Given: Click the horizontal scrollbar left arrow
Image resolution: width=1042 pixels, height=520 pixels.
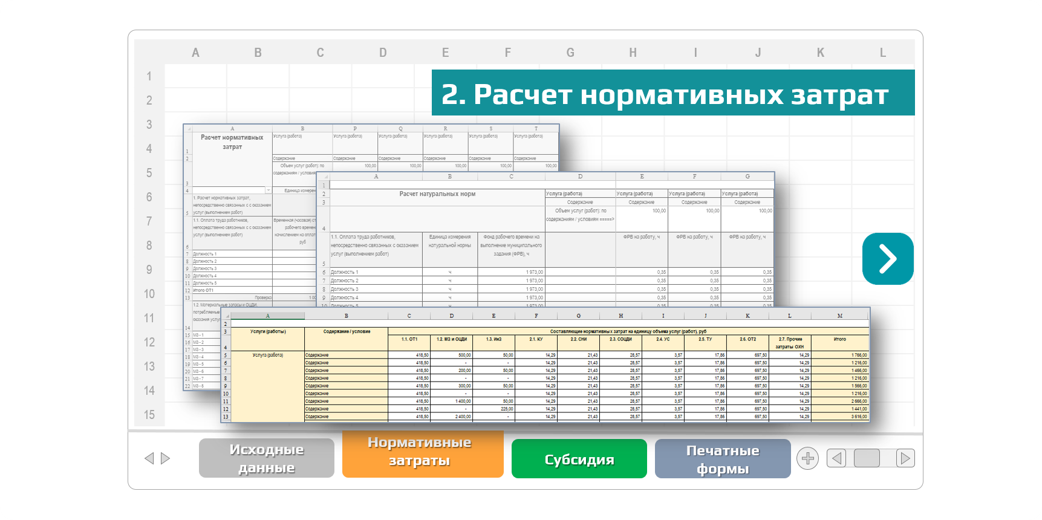Looking at the screenshot, I should point(836,458).
